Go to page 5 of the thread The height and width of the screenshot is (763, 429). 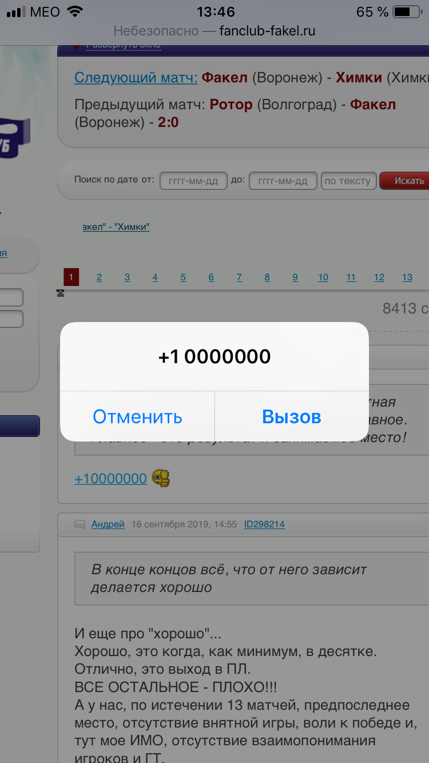183,277
